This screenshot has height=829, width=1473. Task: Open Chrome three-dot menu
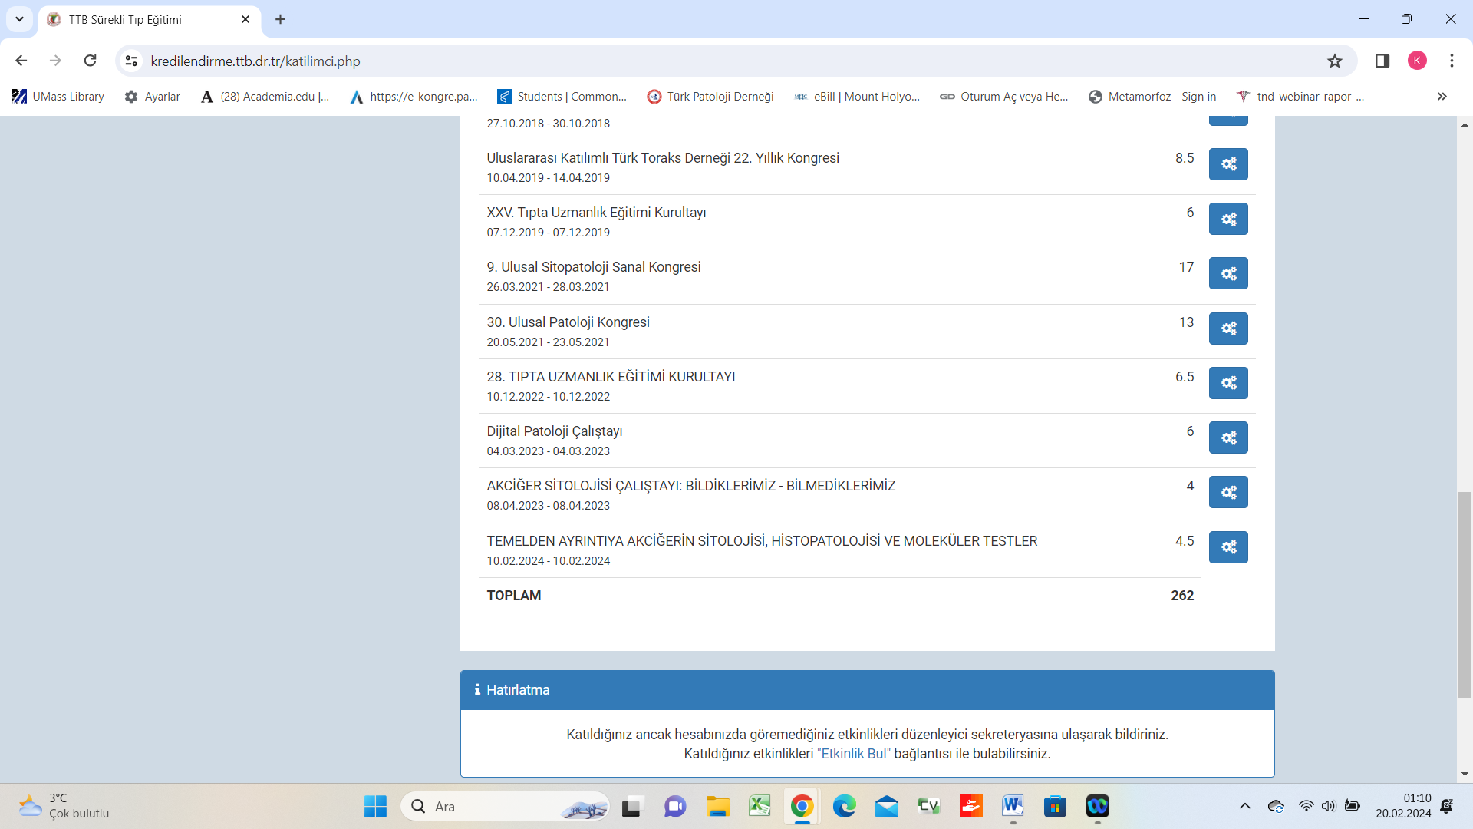[1452, 61]
